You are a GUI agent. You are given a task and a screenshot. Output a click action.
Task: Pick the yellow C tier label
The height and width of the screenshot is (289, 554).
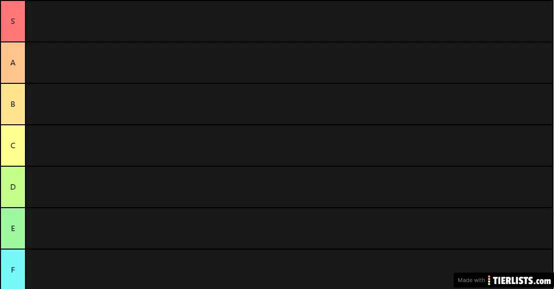pos(13,146)
